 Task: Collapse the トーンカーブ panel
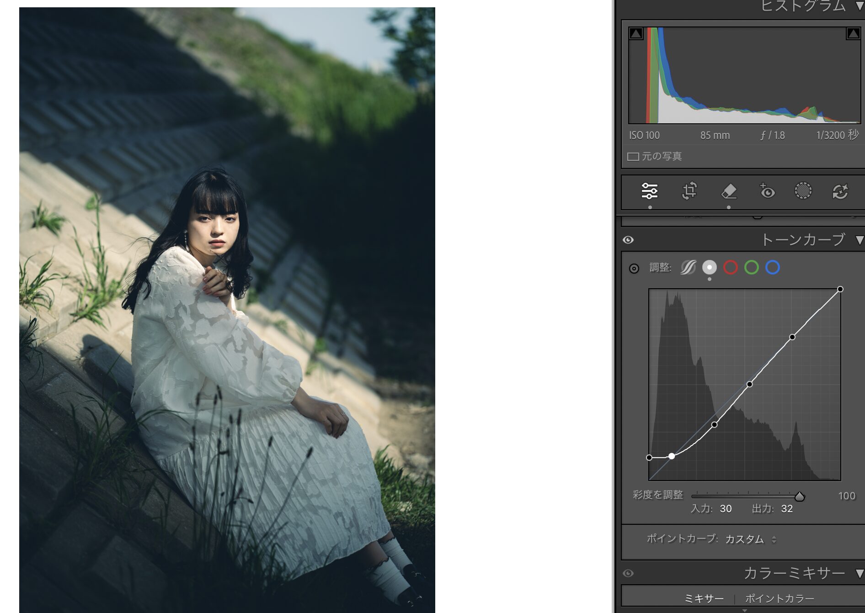pos(859,240)
